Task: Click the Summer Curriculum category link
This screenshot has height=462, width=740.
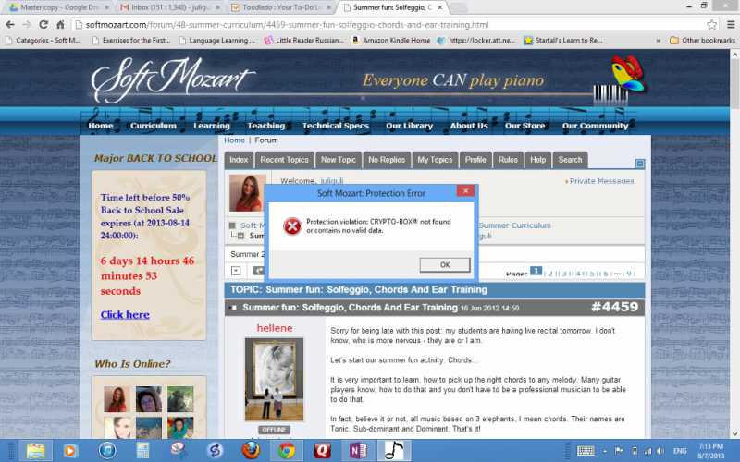Action: [514, 225]
